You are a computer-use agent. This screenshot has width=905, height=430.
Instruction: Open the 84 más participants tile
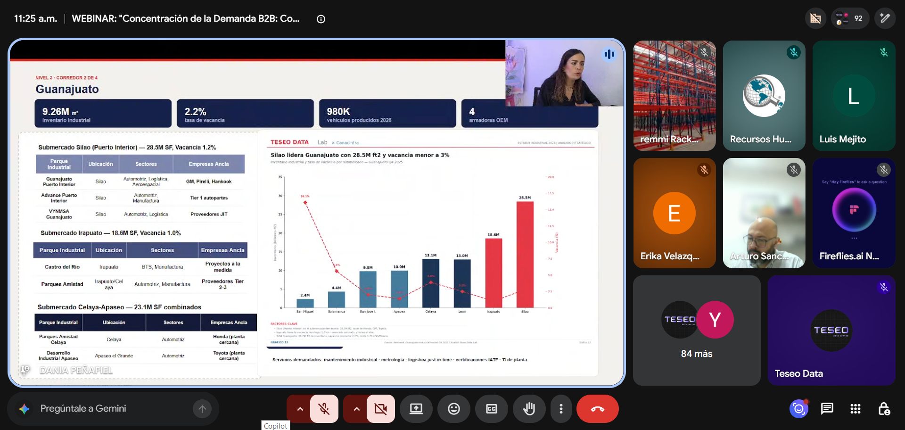(x=697, y=331)
